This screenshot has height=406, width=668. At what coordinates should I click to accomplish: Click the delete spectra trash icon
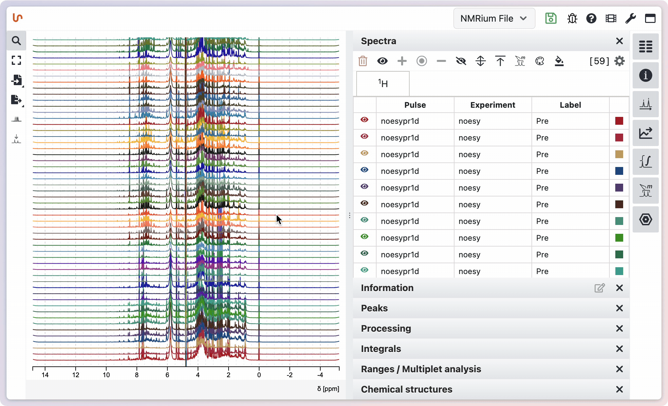[x=362, y=61]
